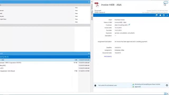Click the check-out circle icon in the blue bar

(x=164, y=15)
